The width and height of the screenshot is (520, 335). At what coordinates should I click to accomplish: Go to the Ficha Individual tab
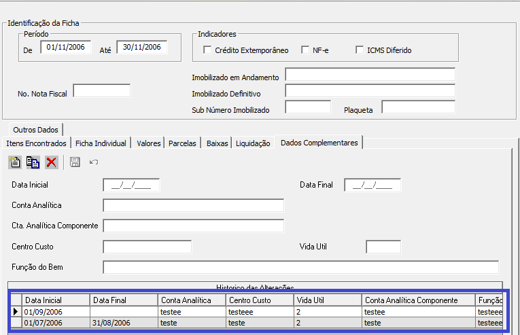101,143
